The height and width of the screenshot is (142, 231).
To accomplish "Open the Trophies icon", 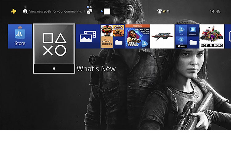I will coord(160,11).
